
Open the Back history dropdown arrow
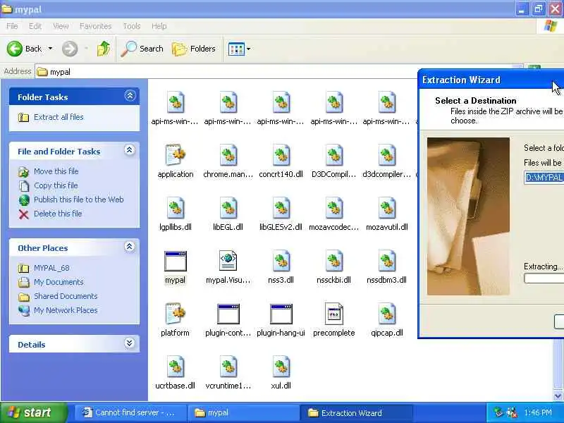[50, 49]
